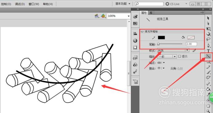Screen dimensions: 213x113
Task: Select the Subselection tool
Action: [208, 23]
